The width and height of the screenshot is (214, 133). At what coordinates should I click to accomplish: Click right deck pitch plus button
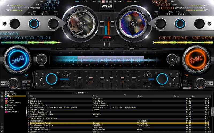(x=136, y=45)
